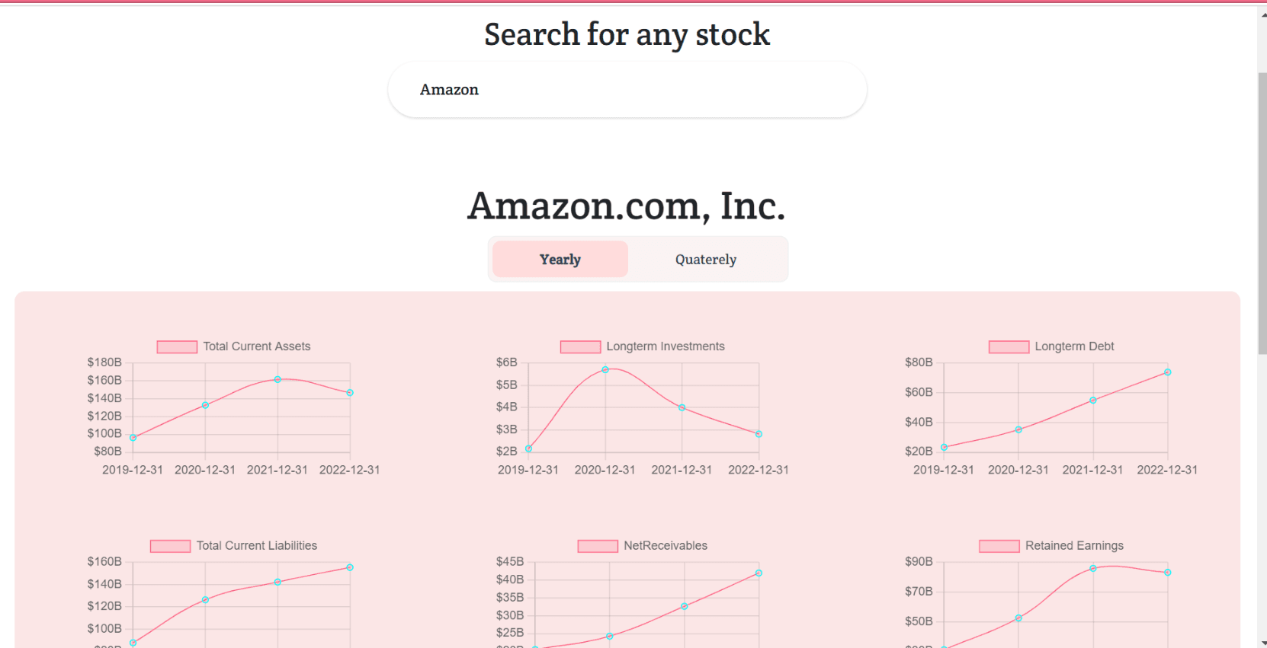This screenshot has width=1267, height=648.
Task: Select the Yearly tab
Action: click(x=560, y=259)
